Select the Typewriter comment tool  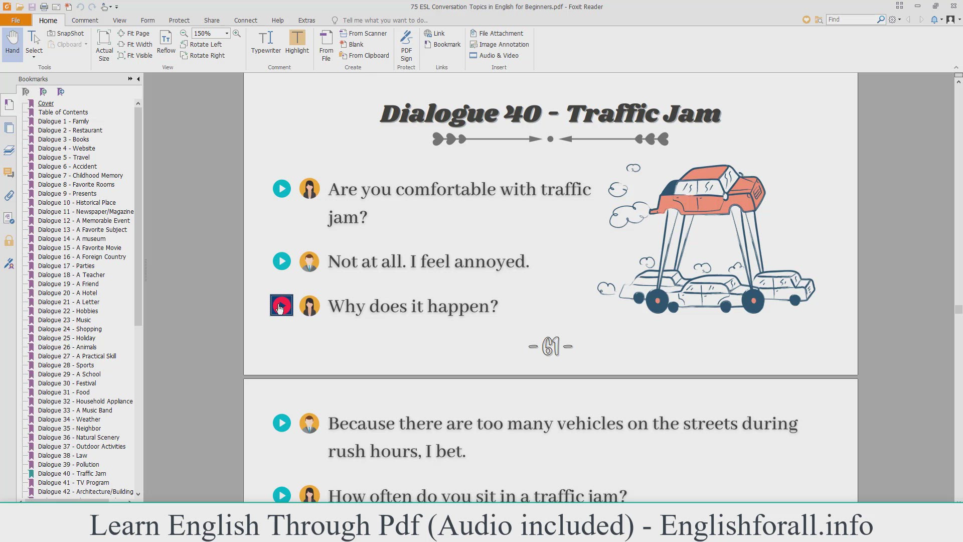pos(266,42)
